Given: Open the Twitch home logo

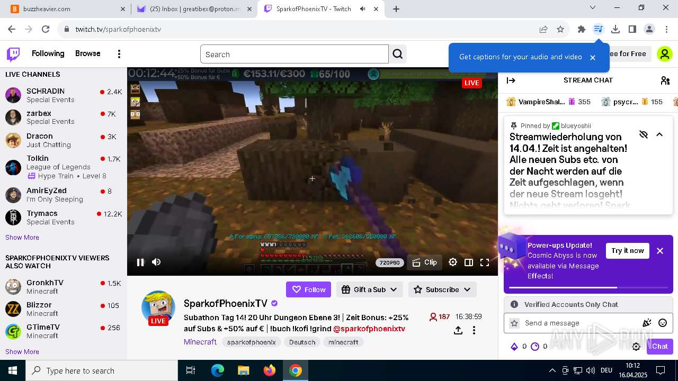Looking at the screenshot, I should pos(13,54).
